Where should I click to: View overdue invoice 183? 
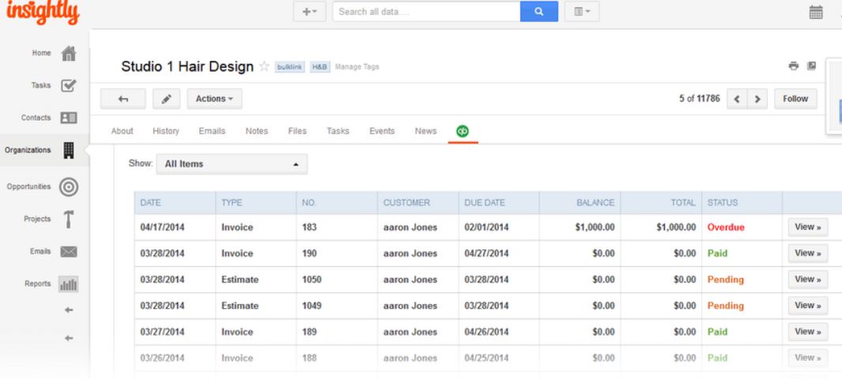coord(807,227)
